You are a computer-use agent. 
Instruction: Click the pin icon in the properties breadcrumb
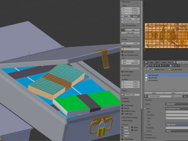point(145,69)
